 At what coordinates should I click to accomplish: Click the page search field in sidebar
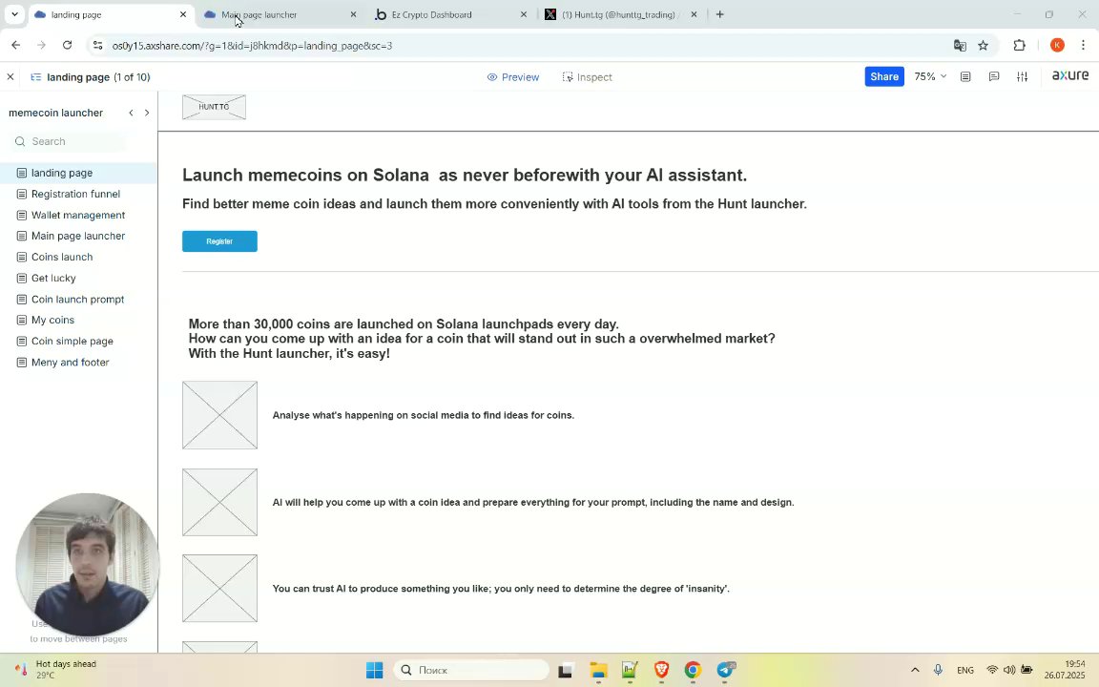coord(70,141)
